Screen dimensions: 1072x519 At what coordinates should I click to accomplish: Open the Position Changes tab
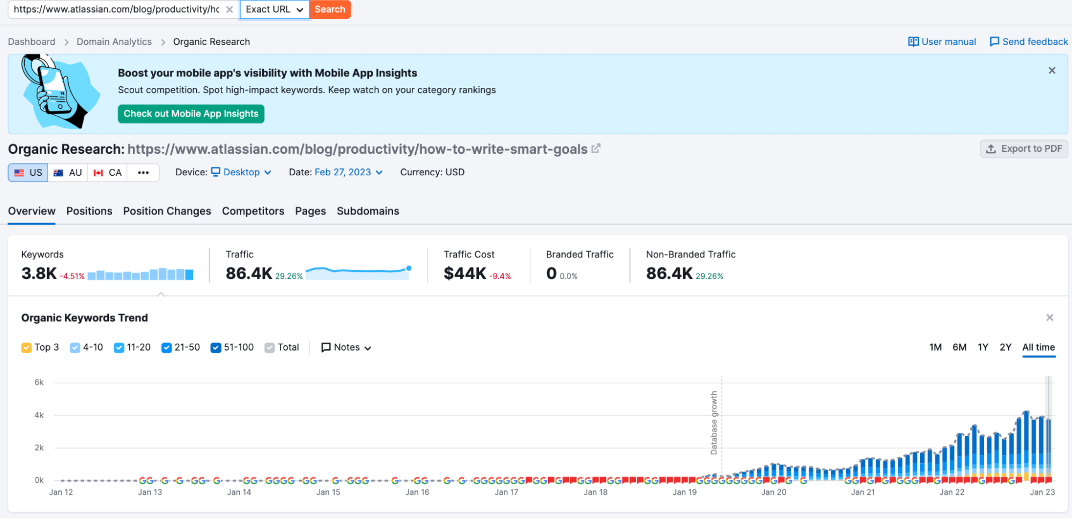[167, 211]
